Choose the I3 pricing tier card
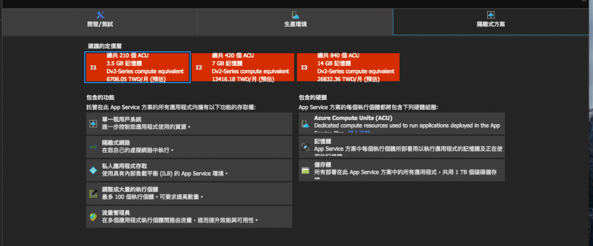593x246 pixels. [348, 67]
